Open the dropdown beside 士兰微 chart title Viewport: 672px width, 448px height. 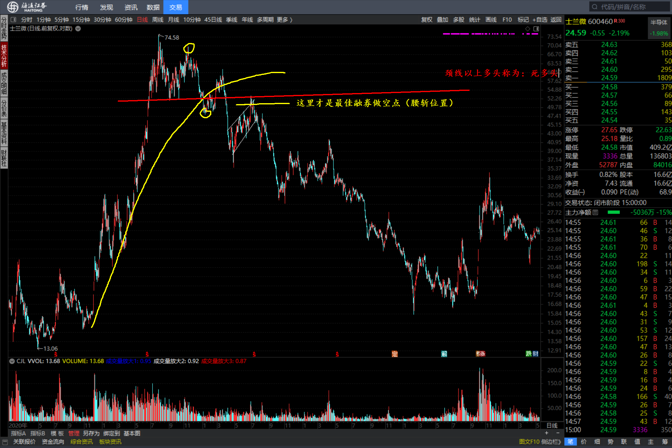(78, 29)
